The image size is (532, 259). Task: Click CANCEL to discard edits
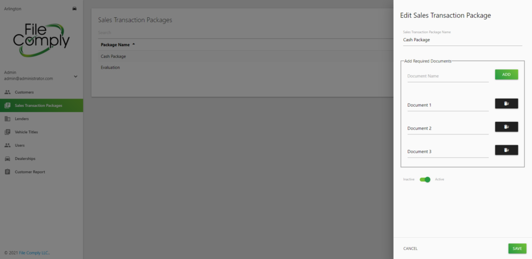[x=410, y=249]
